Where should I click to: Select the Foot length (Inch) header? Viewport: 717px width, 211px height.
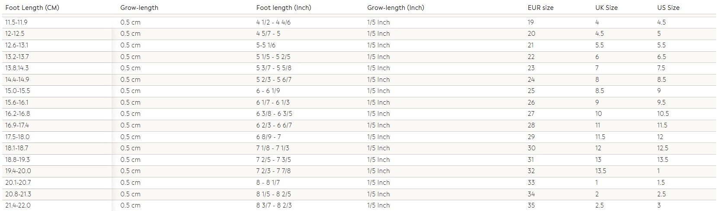pos(284,8)
